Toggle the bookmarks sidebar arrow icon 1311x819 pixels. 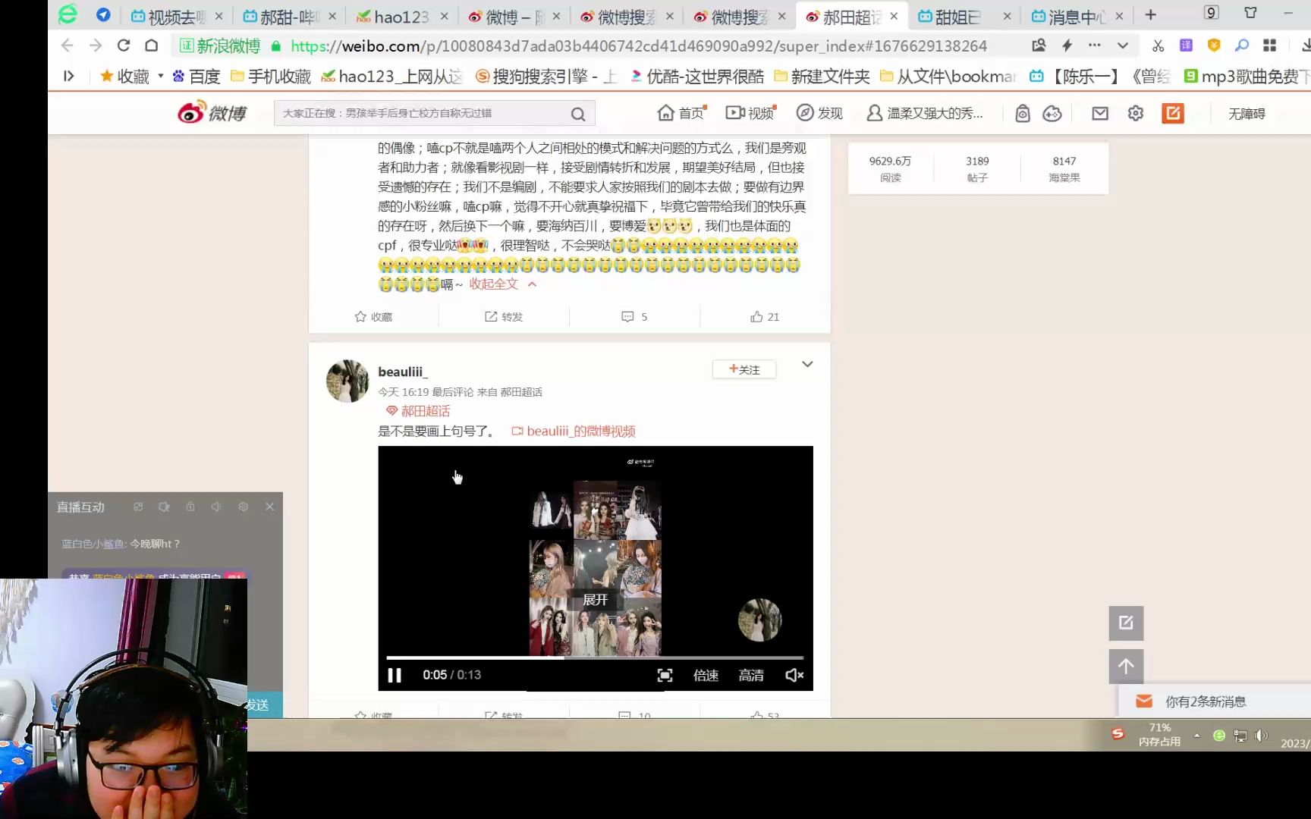click(68, 76)
